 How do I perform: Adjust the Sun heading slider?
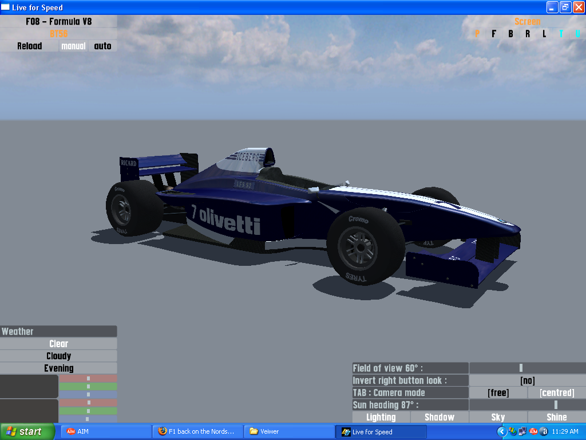point(527,405)
